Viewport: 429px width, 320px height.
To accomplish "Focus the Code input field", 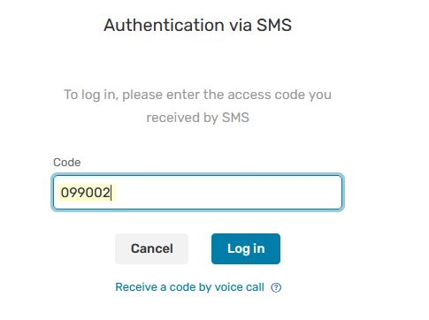I will (197, 193).
